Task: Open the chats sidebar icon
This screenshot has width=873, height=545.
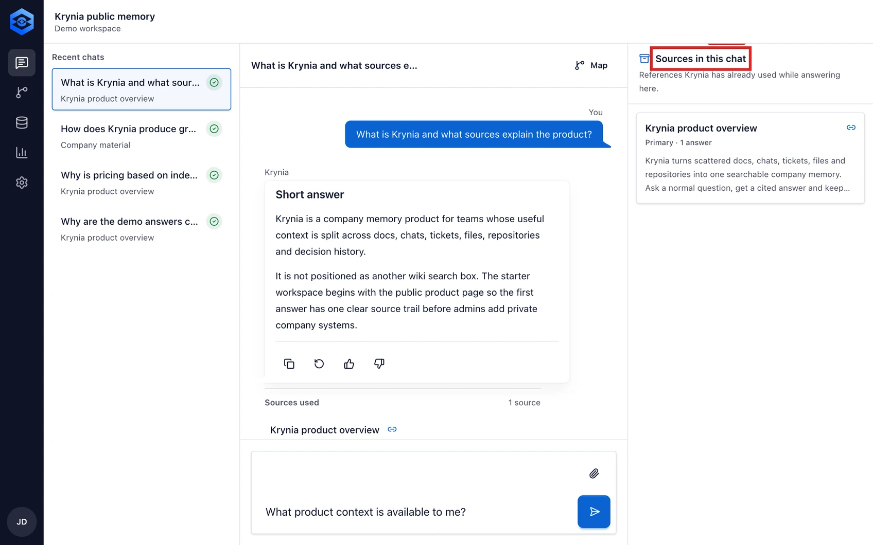Action: [x=22, y=63]
